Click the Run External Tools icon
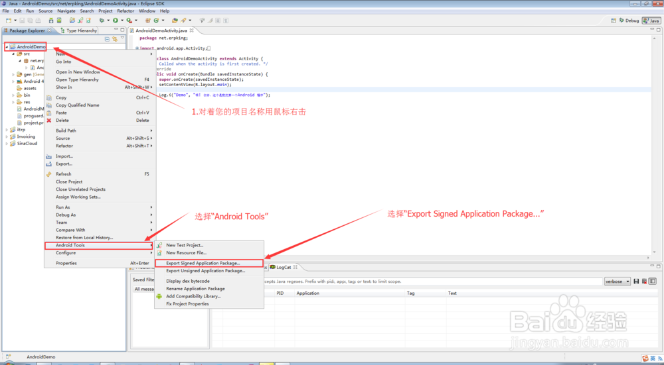Screen dimensions: 664x365 pyautogui.click(x=129, y=21)
